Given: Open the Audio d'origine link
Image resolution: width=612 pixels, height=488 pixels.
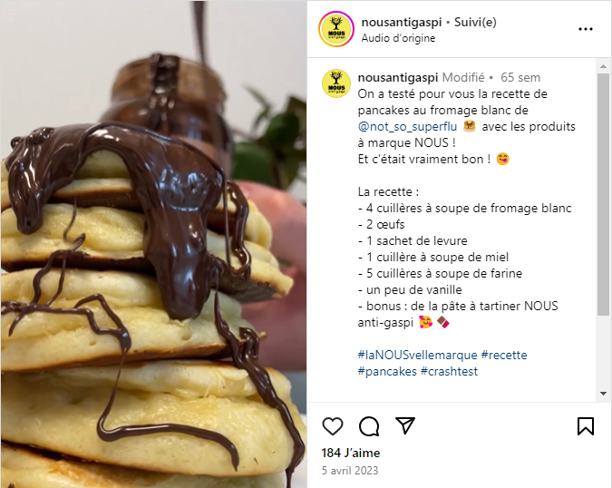Looking at the screenshot, I should [398, 38].
